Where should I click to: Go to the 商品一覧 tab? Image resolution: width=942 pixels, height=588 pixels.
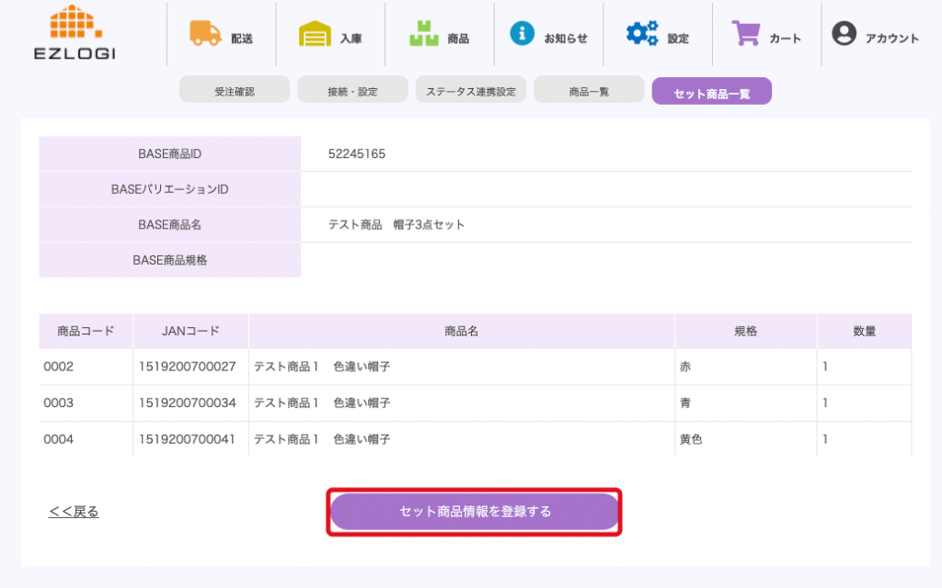589,91
